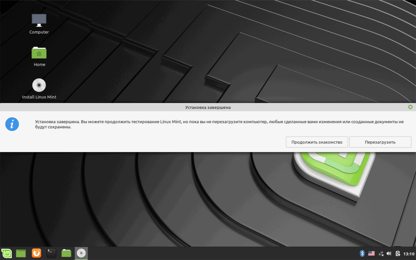This screenshot has width=416, height=260.
Task: Click the Перезагрузить button
Action: [x=380, y=142]
